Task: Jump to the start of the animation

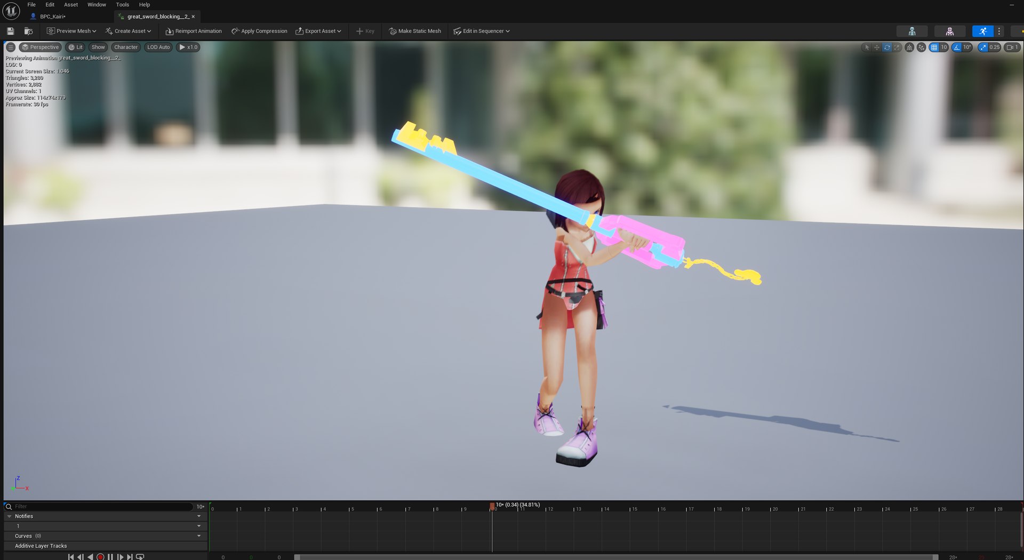Action: pos(70,557)
